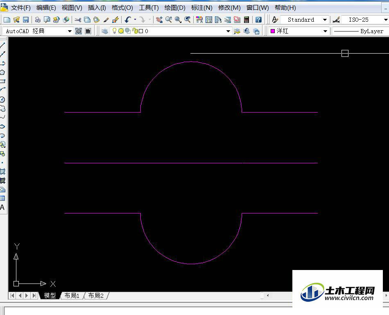Select the Revision Cloud tool
Viewport: 389px width, 315px height.
click(2, 108)
